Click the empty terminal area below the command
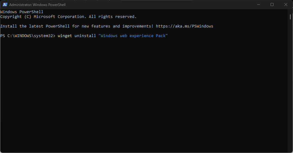 point(144,96)
